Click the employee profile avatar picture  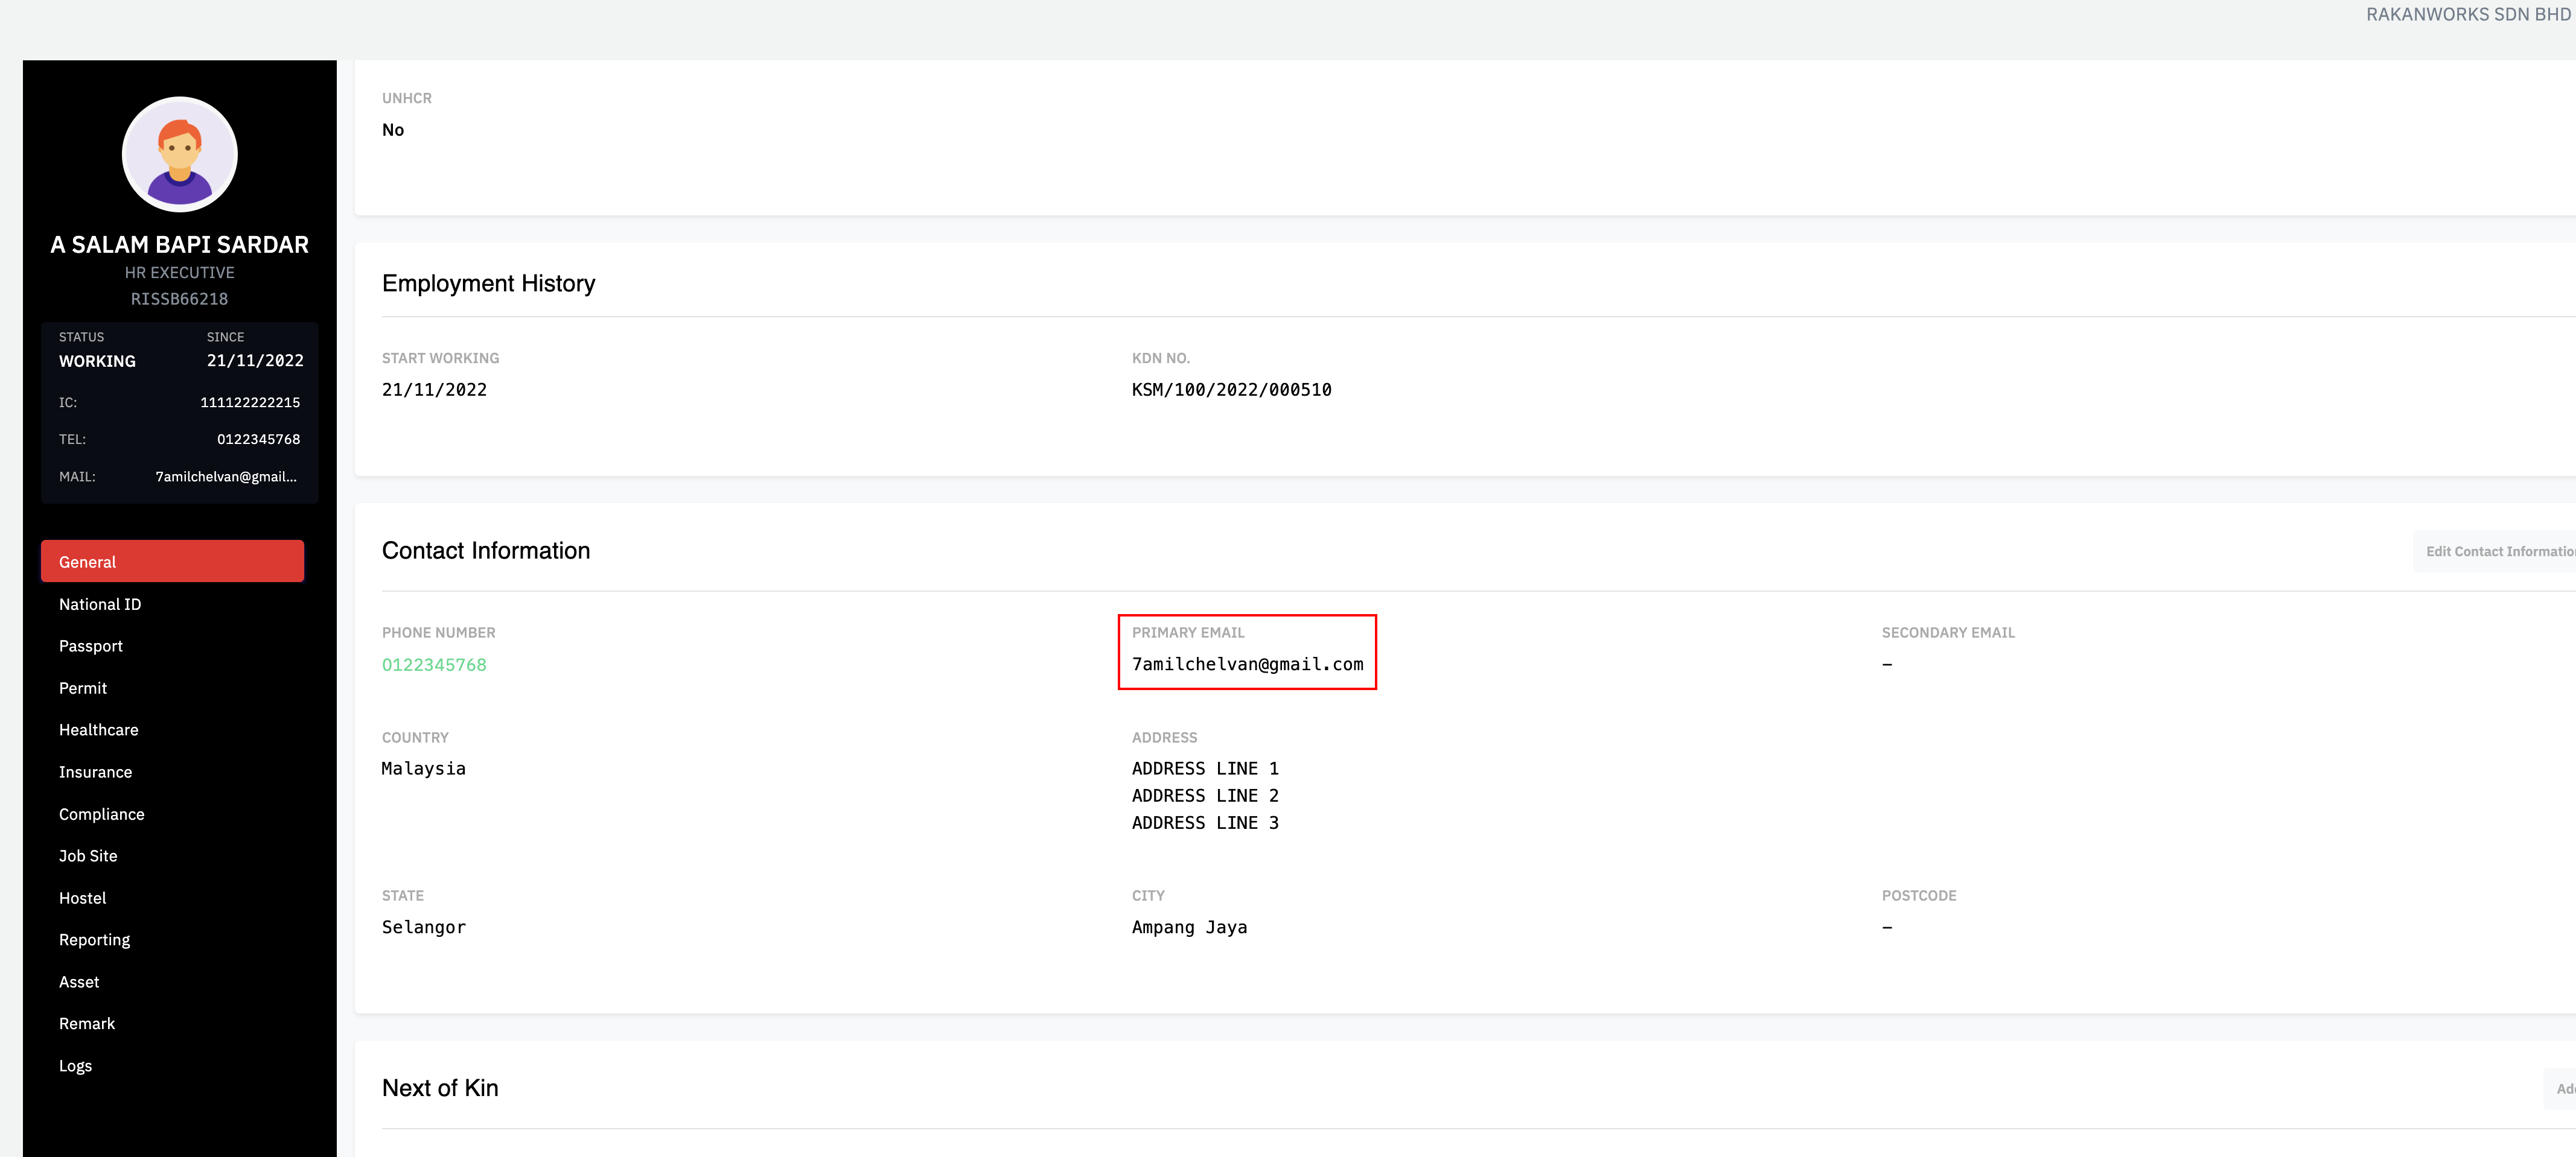click(x=180, y=154)
